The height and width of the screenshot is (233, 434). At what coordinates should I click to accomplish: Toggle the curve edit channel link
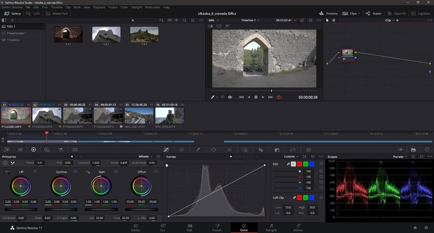click(288, 164)
